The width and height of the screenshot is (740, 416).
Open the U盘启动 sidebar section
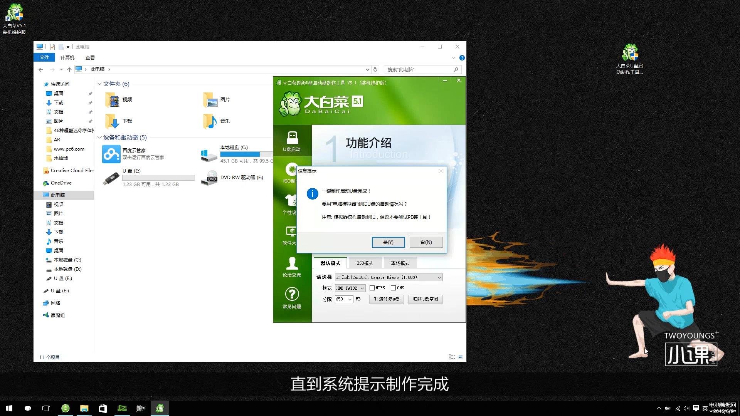click(292, 141)
